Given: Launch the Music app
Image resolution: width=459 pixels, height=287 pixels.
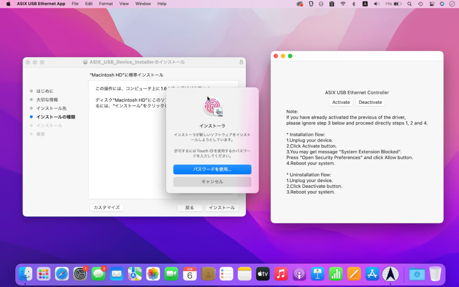Looking at the screenshot, I should [x=281, y=273].
